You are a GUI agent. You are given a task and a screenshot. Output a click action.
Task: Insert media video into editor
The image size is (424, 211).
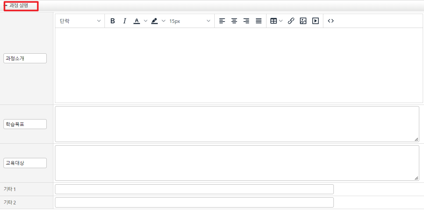tap(315, 21)
